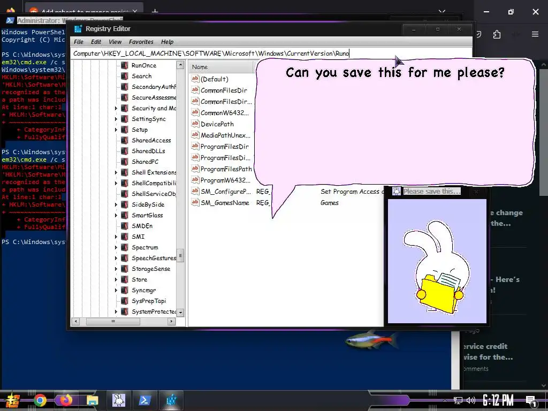Image resolution: width=548 pixels, height=411 pixels.
Task: Expand the SettingSync key
Action: tap(116, 119)
